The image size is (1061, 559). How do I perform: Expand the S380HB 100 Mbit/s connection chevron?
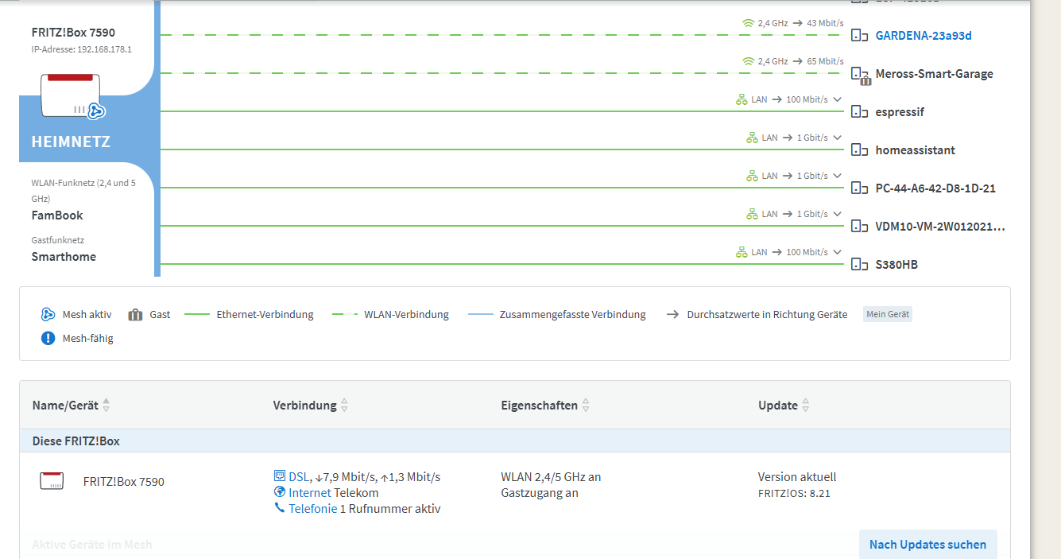pos(836,252)
